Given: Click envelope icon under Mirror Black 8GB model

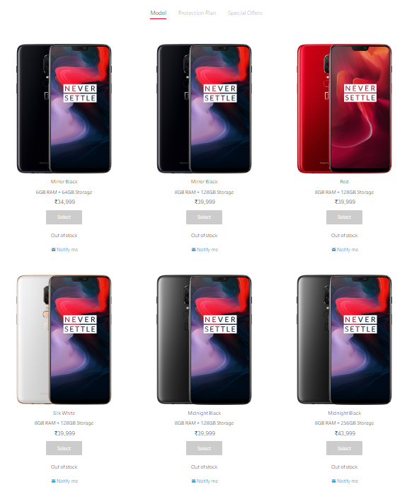Looking at the screenshot, I should point(194,249).
